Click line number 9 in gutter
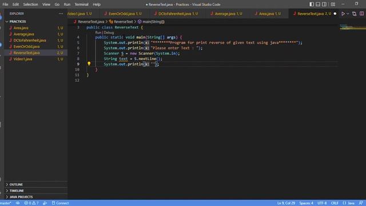The height and width of the screenshot is (206, 366). click(x=78, y=64)
